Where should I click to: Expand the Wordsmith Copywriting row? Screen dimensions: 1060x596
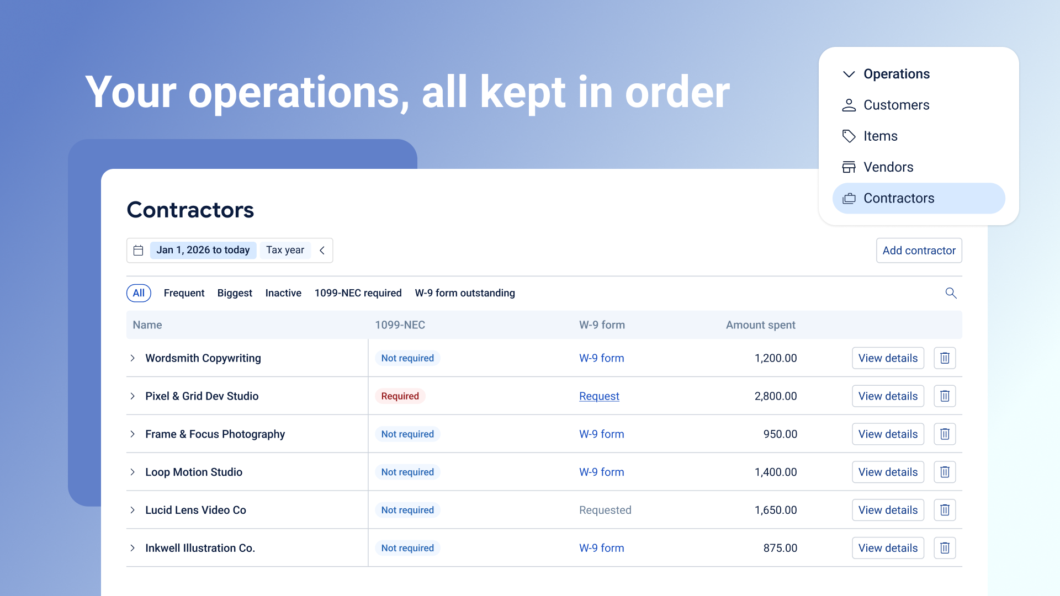click(x=132, y=358)
